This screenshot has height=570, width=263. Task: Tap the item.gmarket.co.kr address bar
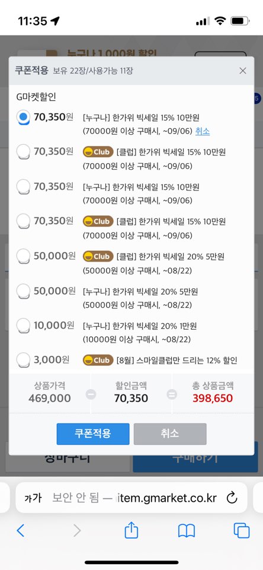[131, 498]
